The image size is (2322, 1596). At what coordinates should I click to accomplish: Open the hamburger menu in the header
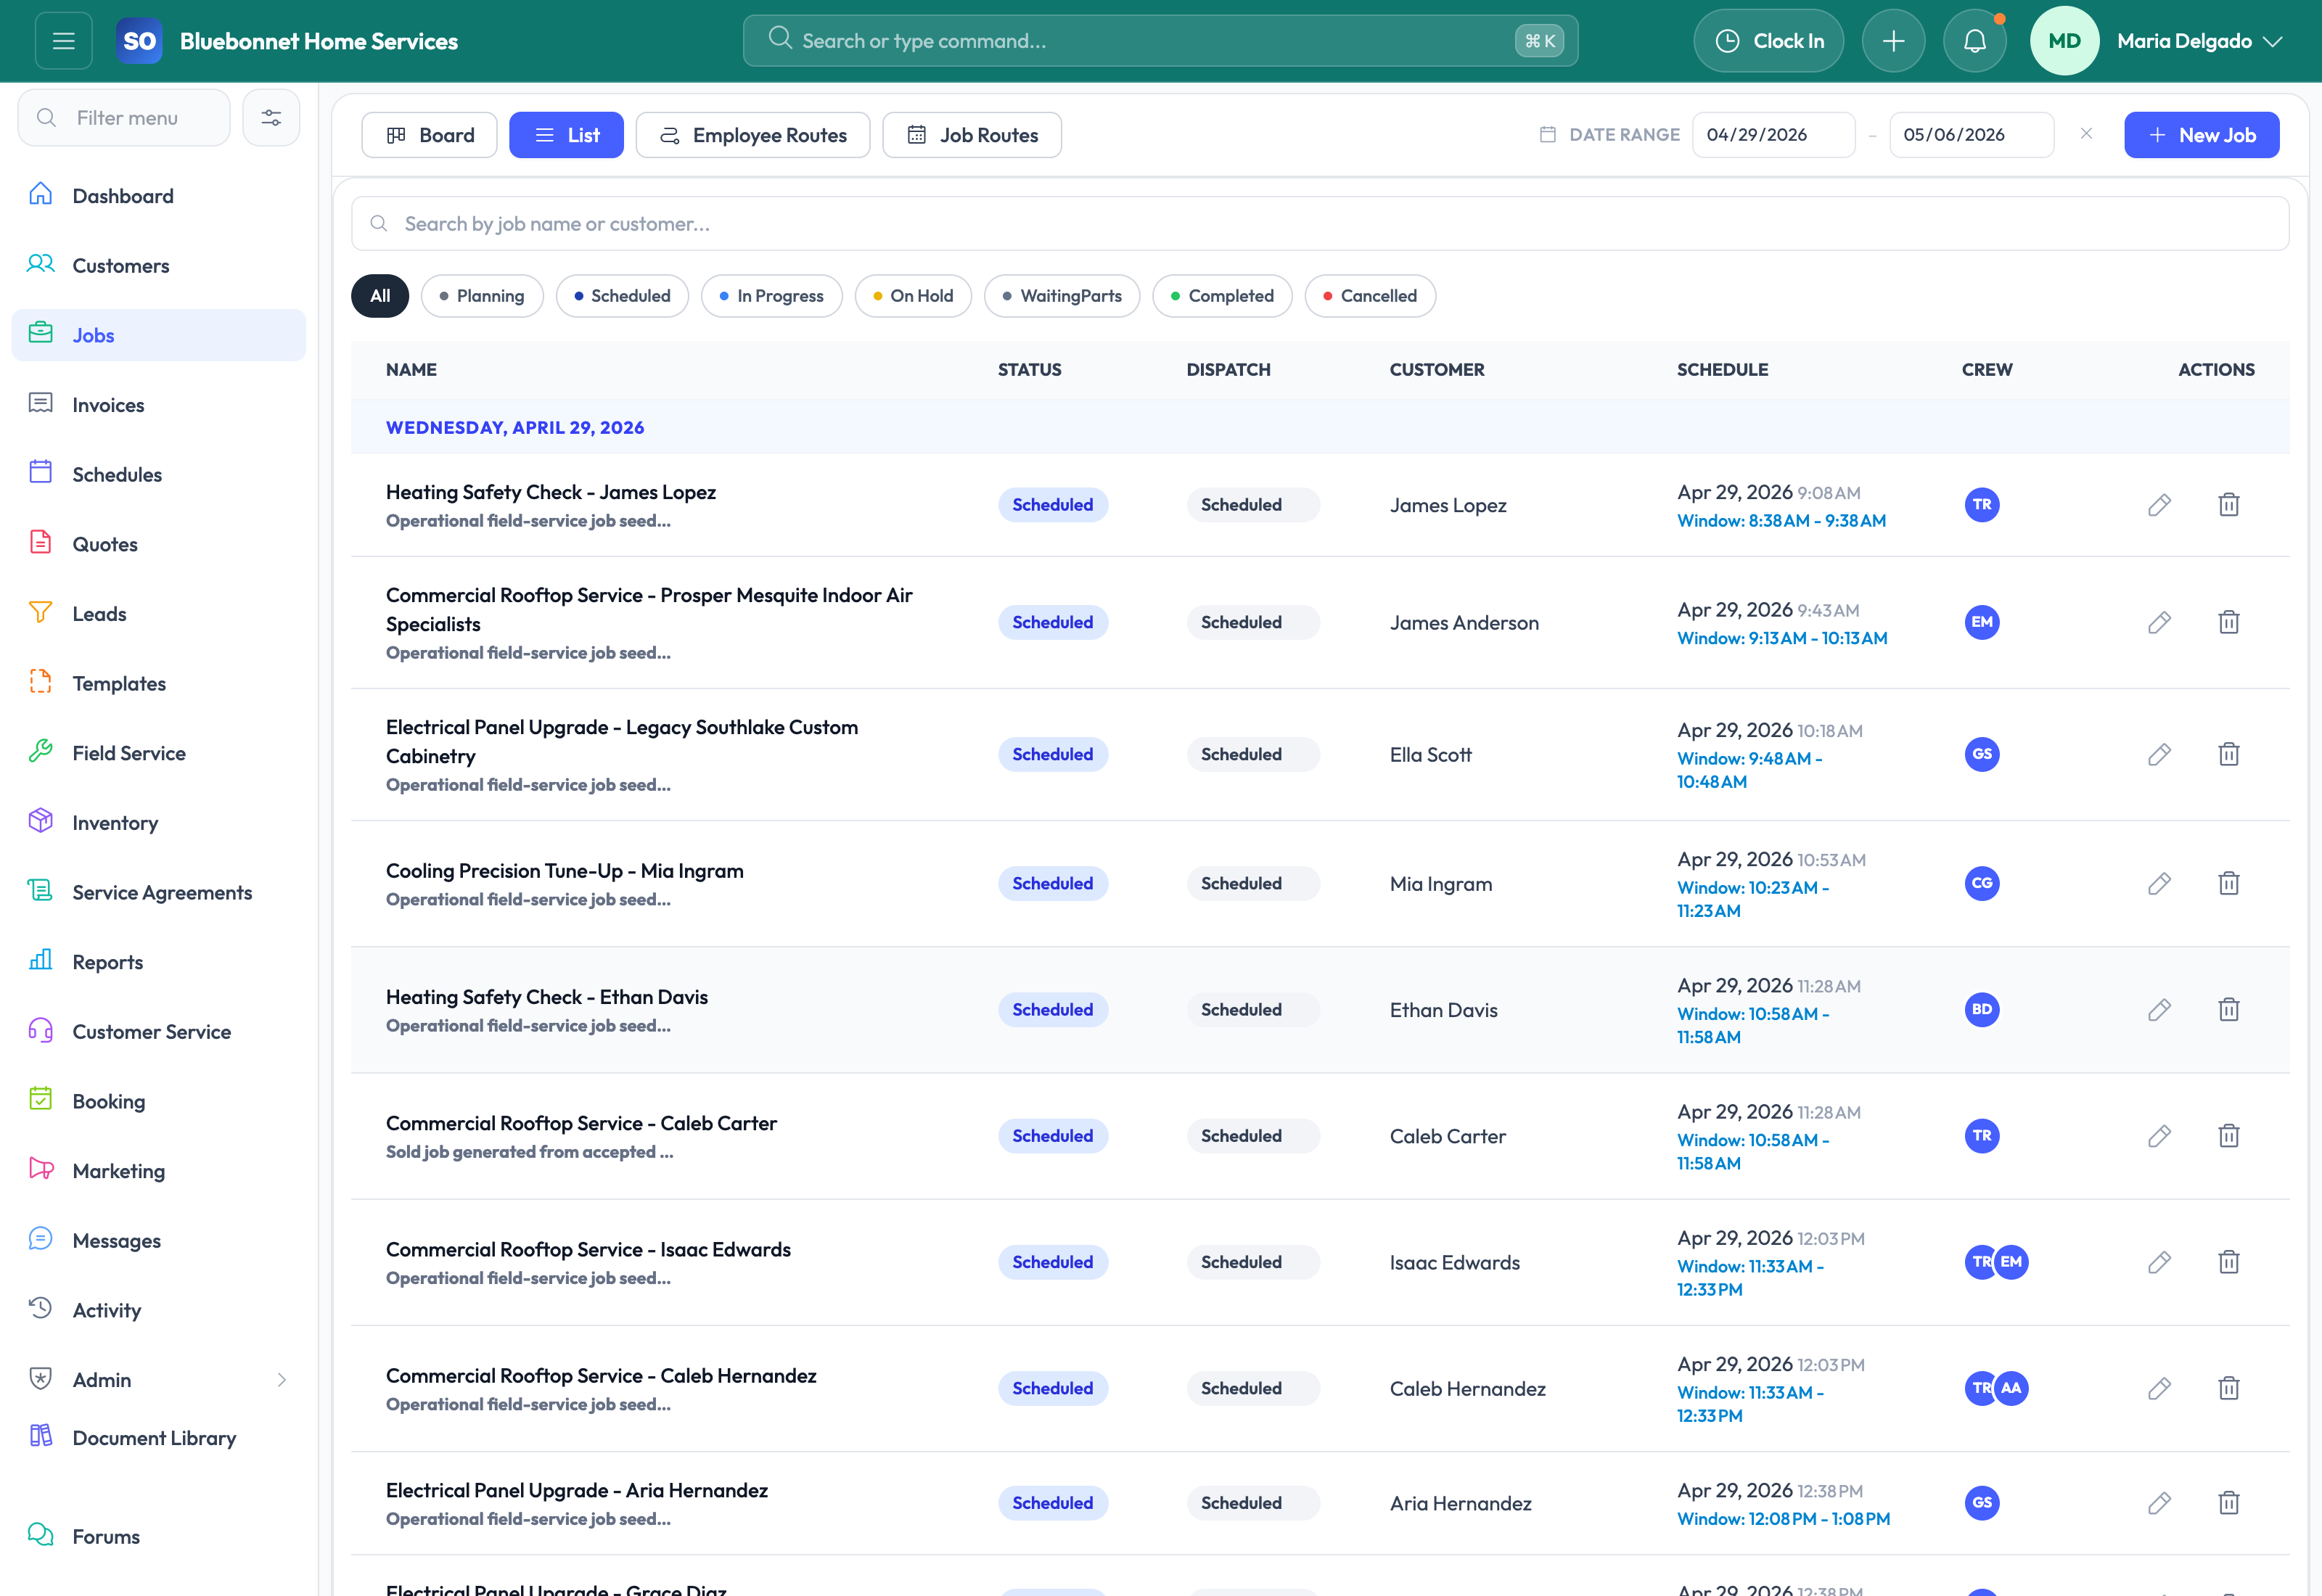[63, 41]
